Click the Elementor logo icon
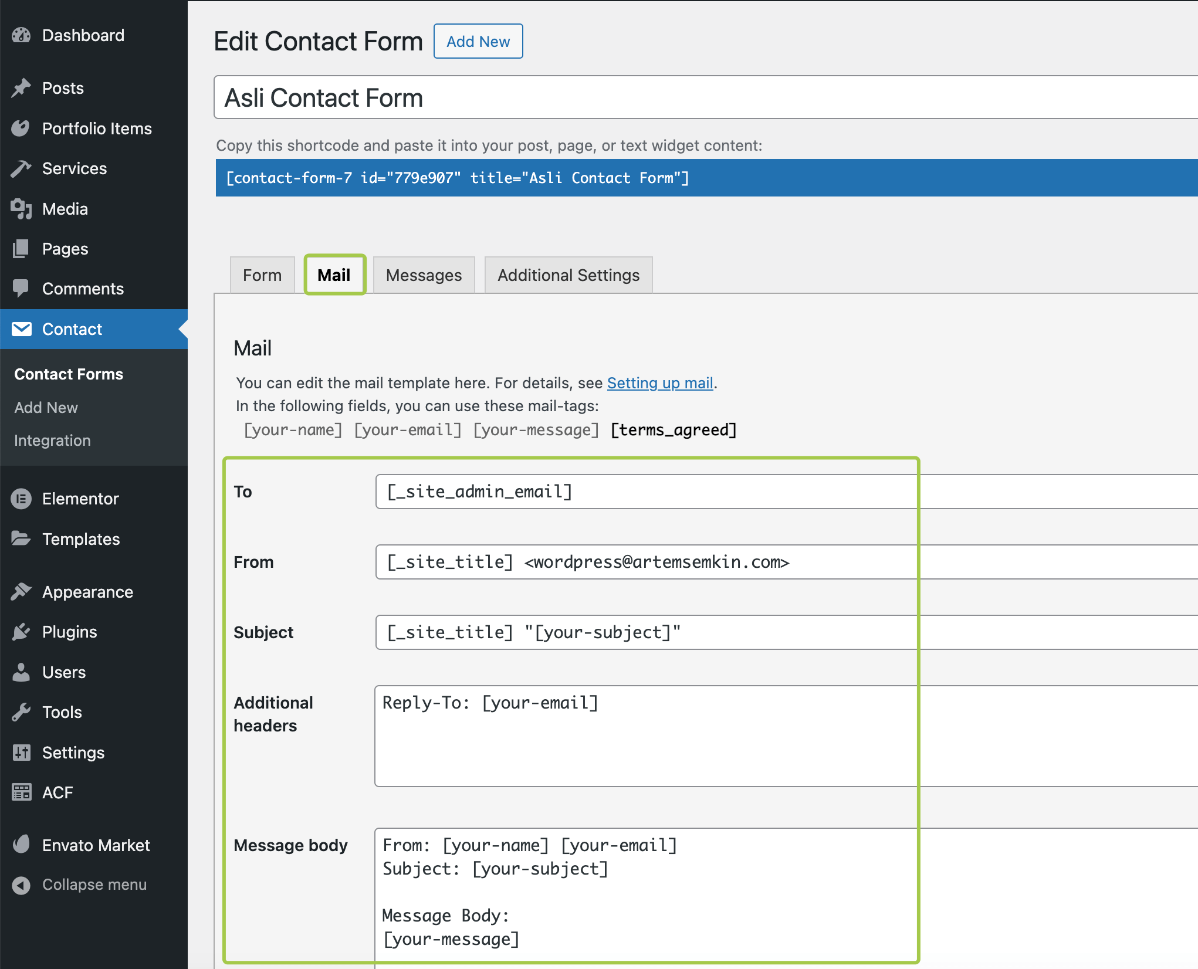The width and height of the screenshot is (1198, 969). coord(21,499)
